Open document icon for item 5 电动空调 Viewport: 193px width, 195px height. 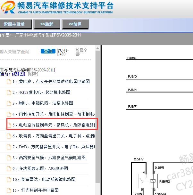(x=9, y=125)
